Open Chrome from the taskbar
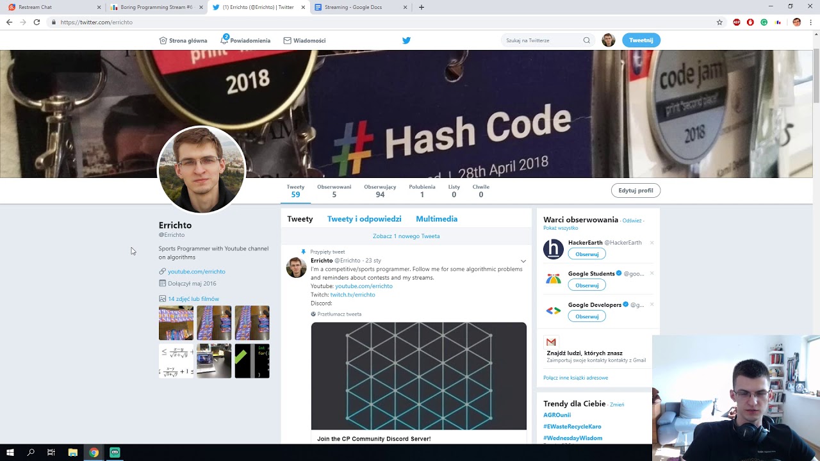820x461 pixels. pyautogui.click(x=94, y=452)
